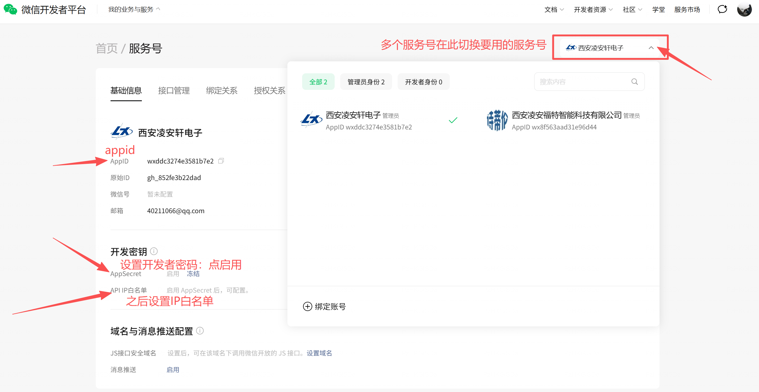Filter accounts by 管理员身份 2
The width and height of the screenshot is (759, 392).
(366, 82)
